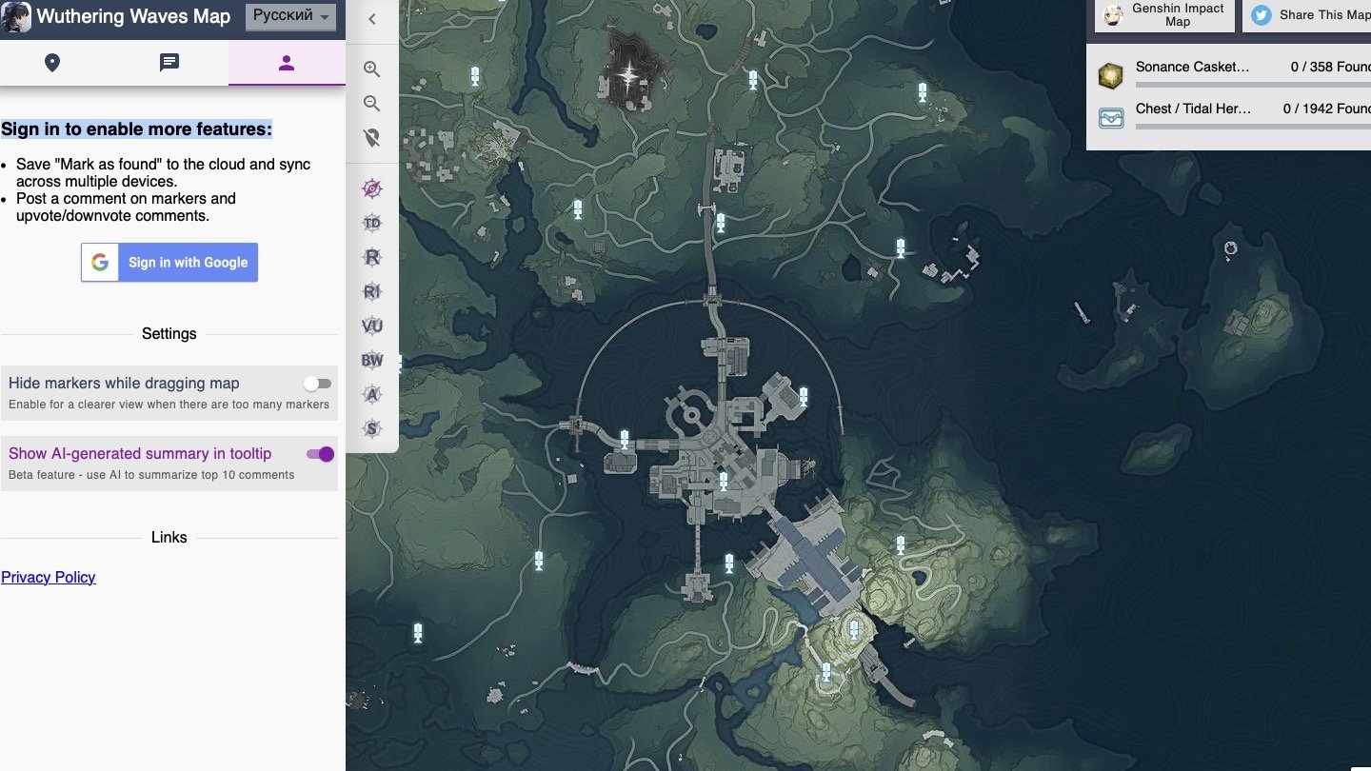
Task: Switch to the BW map region
Action: [x=372, y=360]
